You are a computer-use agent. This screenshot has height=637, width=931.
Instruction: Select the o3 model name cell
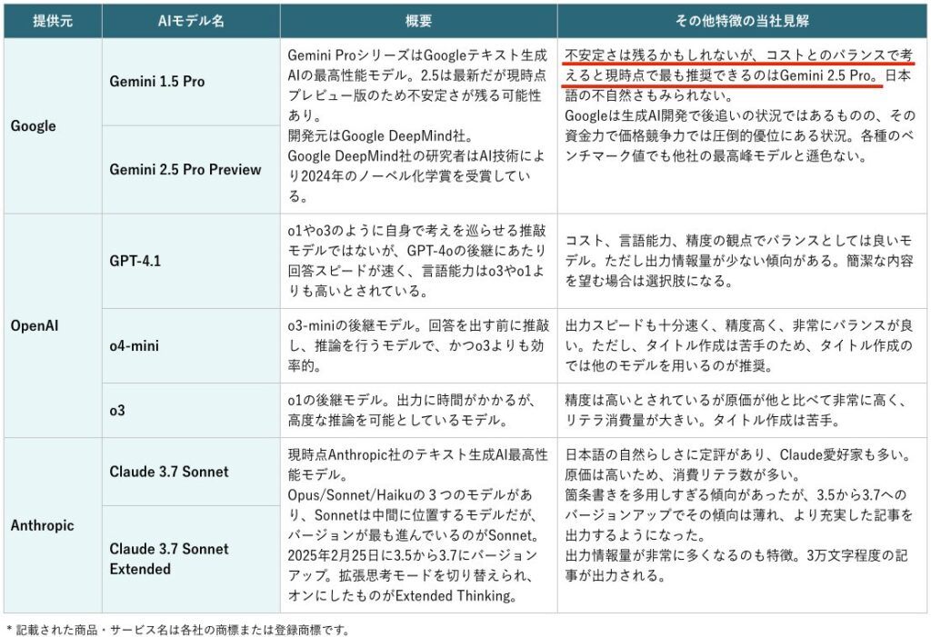click(191, 410)
